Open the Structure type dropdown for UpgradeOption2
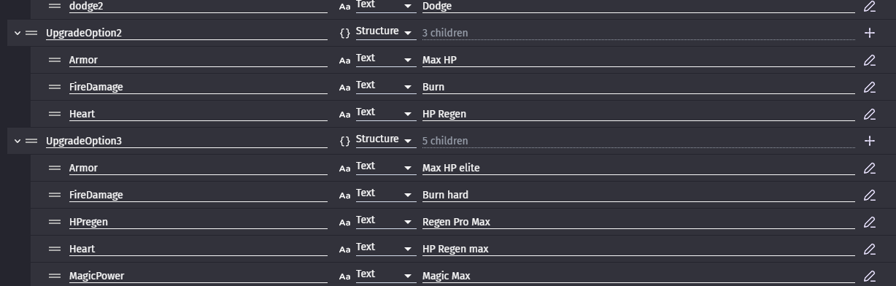 click(x=385, y=32)
